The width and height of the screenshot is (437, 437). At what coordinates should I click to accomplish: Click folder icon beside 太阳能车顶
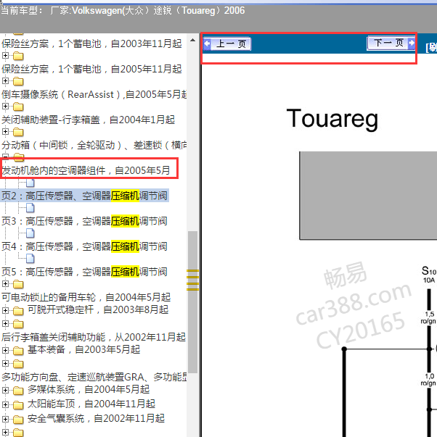point(18,404)
